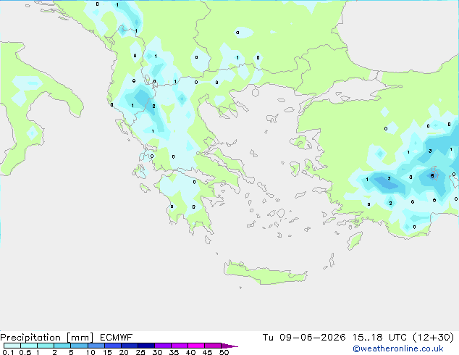Click the purple arrow tip of the legend

pos(230,346)
